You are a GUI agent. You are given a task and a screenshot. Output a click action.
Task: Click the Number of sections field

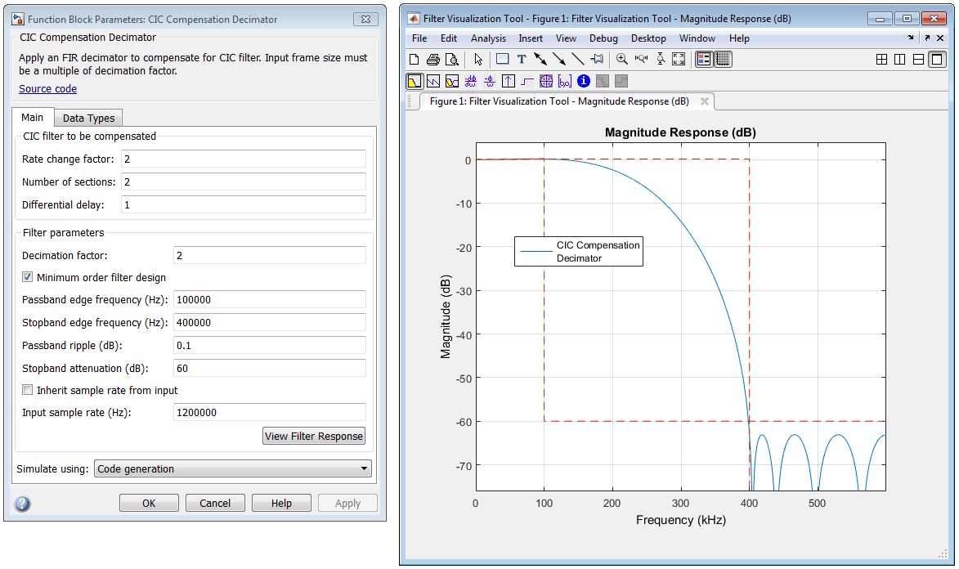click(x=244, y=181)
